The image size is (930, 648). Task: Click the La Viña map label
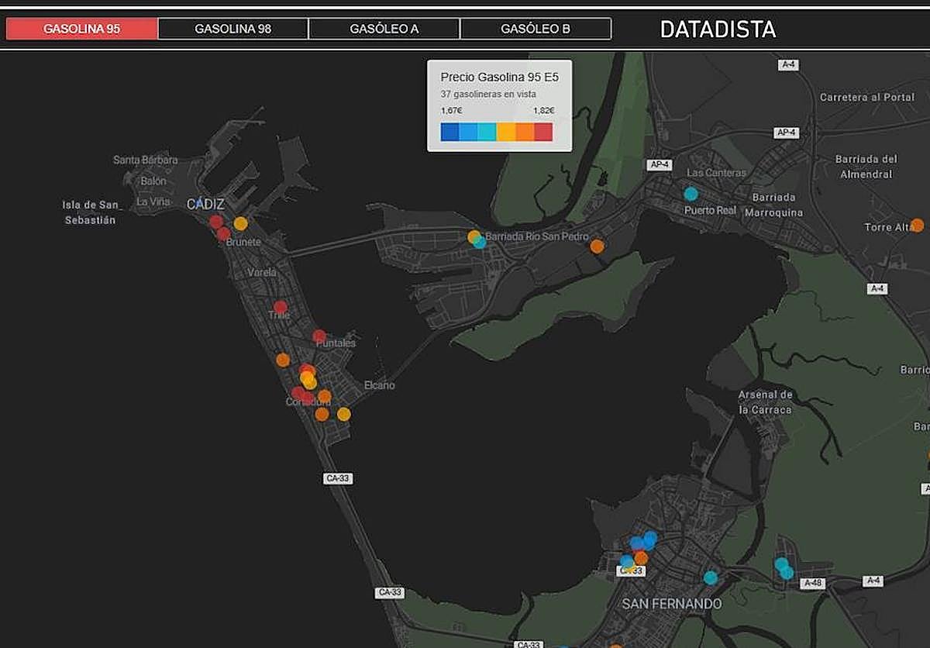(x=153, y=202)
